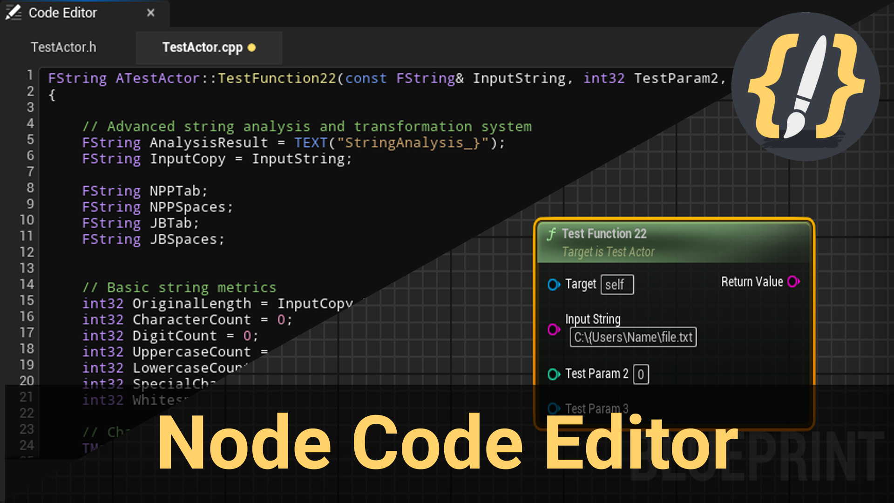894x503 pixels.
Task: Click the Test Param 2 value field
Action: click(x=641, y=374)
